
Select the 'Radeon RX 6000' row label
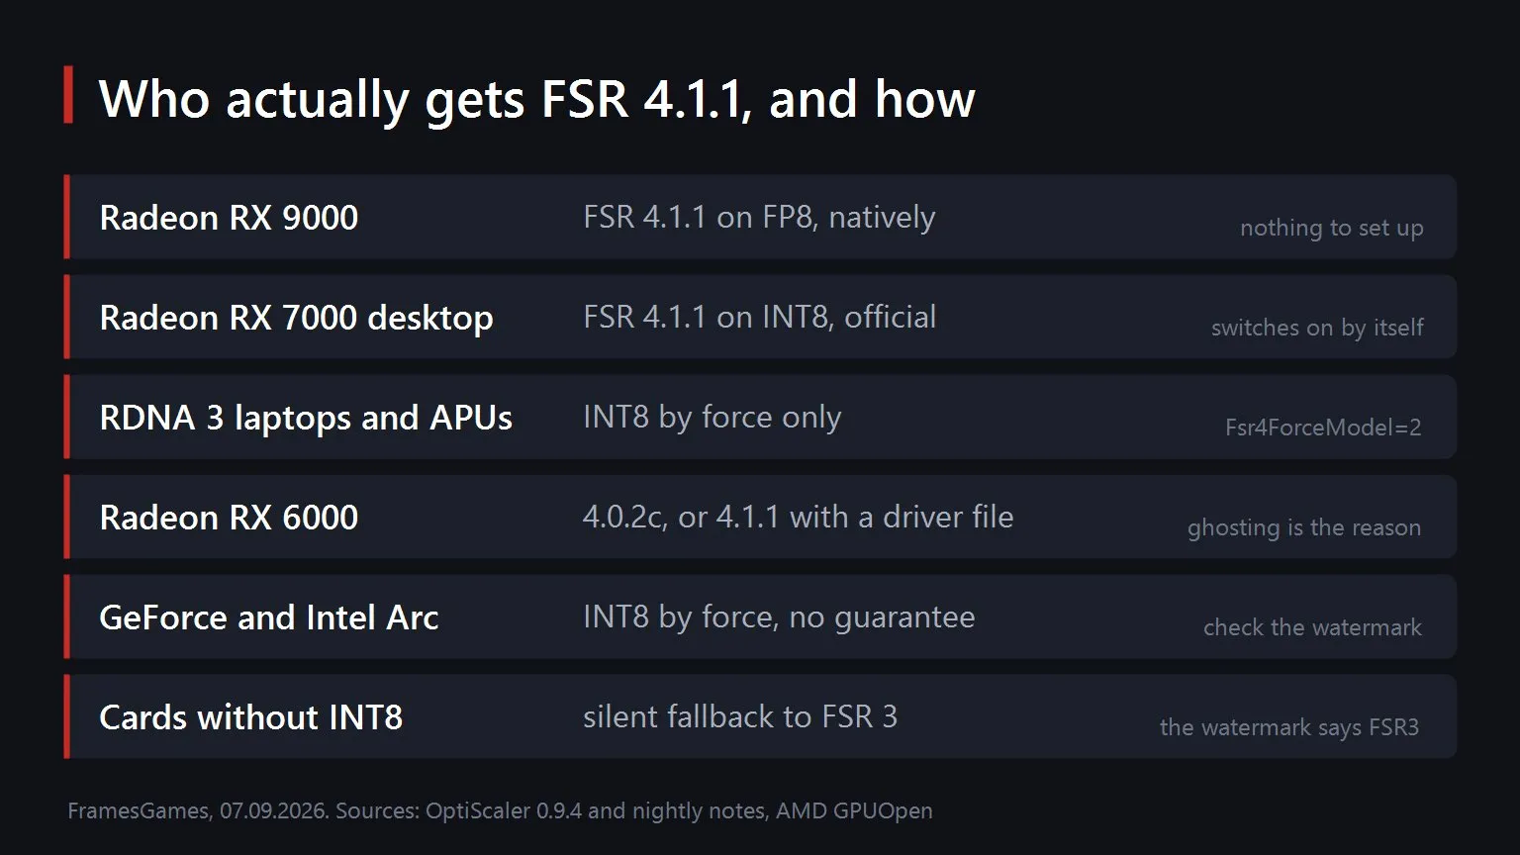tap(229, 518)
